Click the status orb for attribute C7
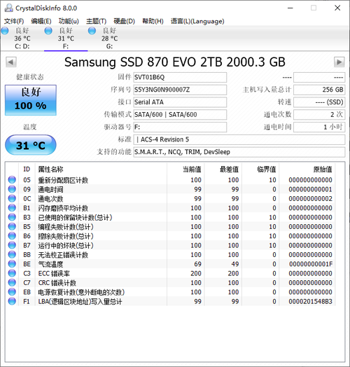 (12, 283)
